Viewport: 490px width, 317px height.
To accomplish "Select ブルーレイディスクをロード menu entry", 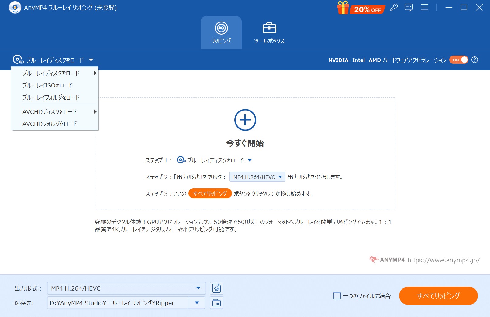I will point(54,73).
